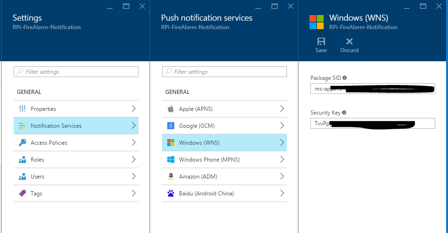Image resolution: width=448 pixels, height=233 pixels.
Task: Click the Amazon ADM logo icon
Action: (x=171, y=177)
